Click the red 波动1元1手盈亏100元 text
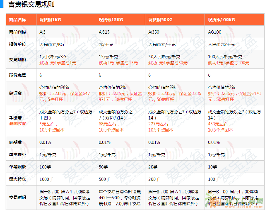 point(229,63)
